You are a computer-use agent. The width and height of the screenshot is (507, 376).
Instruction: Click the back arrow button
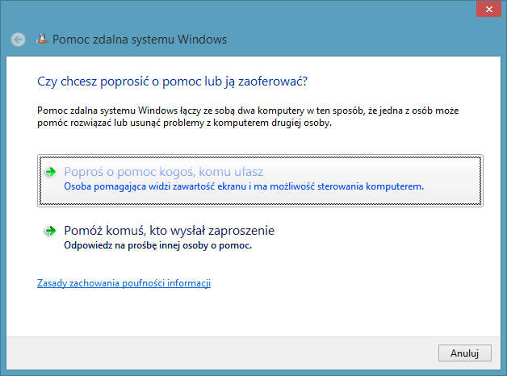point(19,39)
